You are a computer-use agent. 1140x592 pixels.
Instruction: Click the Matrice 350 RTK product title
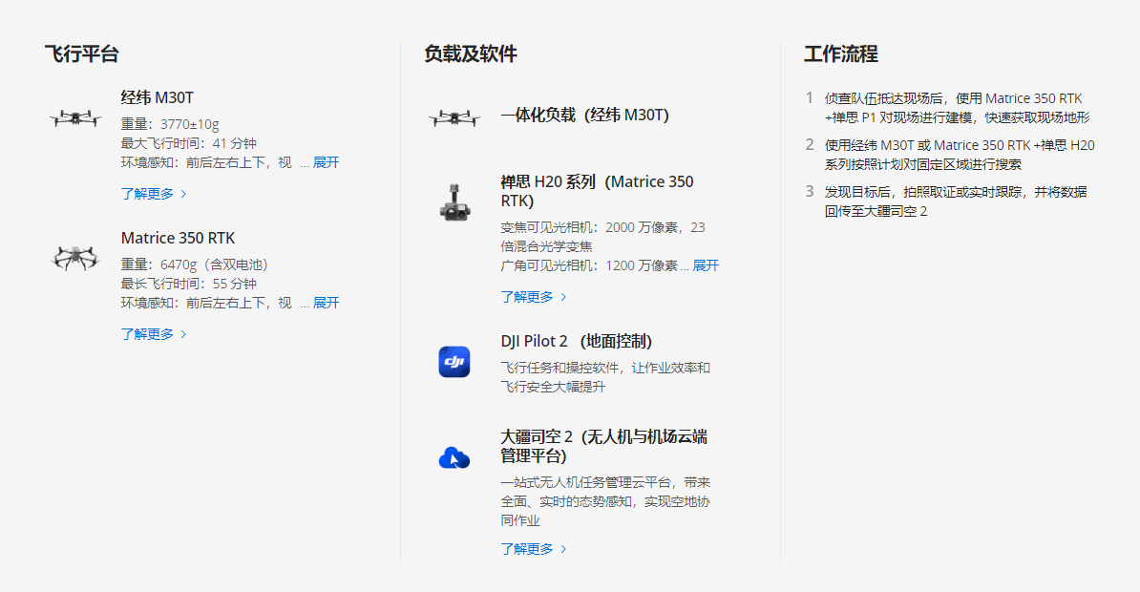coord(178,238)
